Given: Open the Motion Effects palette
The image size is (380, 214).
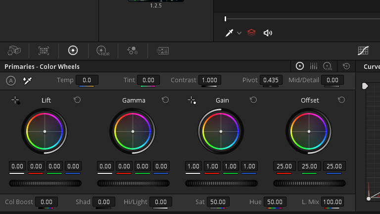Looking at the screenshot, I should coord(162,51).
